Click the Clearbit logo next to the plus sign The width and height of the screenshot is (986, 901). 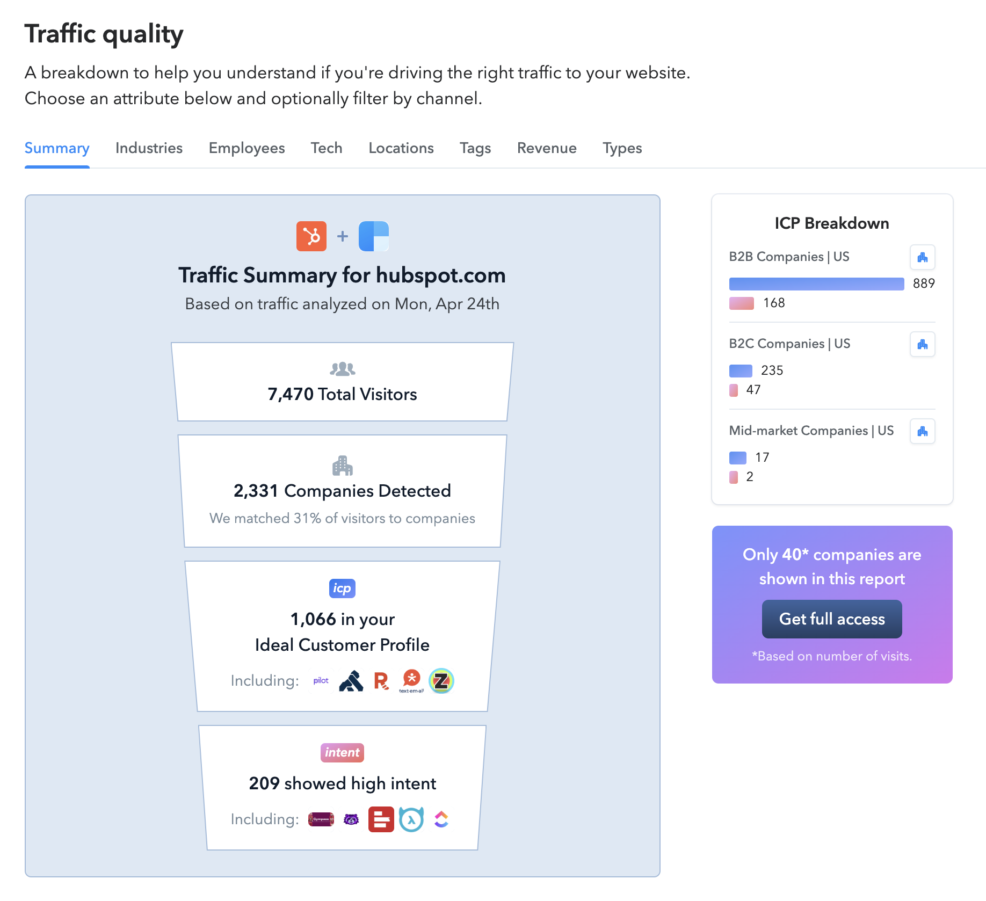373,235
